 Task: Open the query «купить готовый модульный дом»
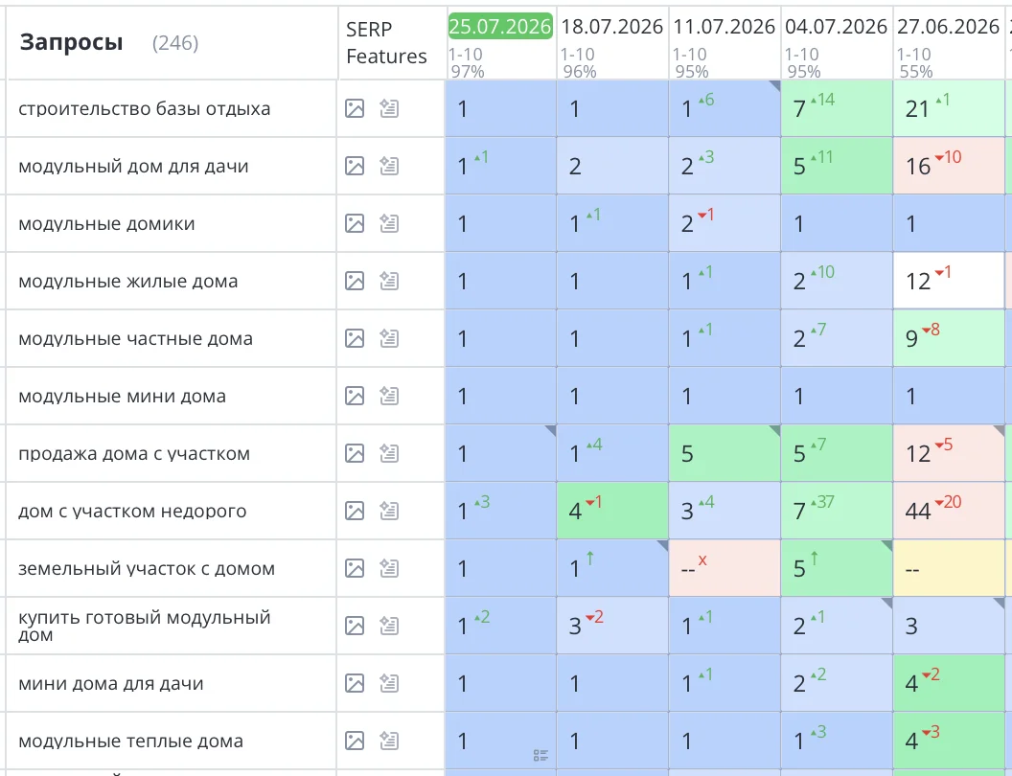(144, 626)
